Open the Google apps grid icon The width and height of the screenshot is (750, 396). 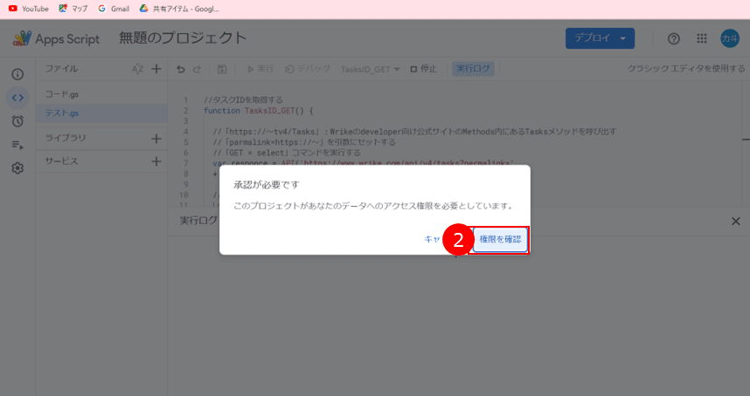(x=702, y=38)
